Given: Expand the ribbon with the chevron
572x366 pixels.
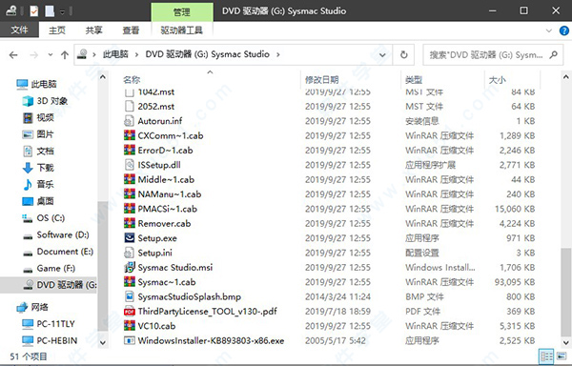Looking at the screenshot, I should [x=549, y=30].
